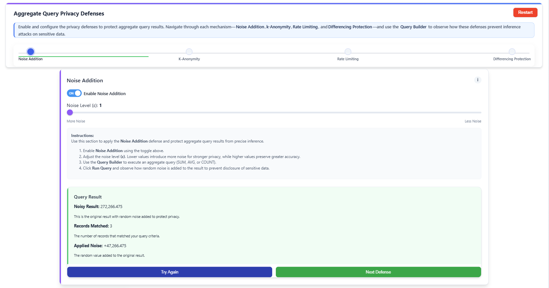Click the 'Enable Noise Addition' toggle label
Screen dimensions: 549x288
(x=104, y=94)
